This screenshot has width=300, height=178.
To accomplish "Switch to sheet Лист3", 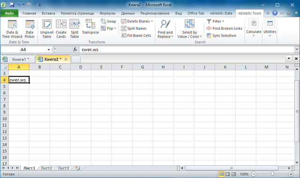I will 63,168.
